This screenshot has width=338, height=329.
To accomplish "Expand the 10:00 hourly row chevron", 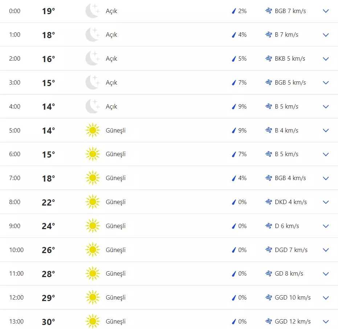I will tap(326, 250).
